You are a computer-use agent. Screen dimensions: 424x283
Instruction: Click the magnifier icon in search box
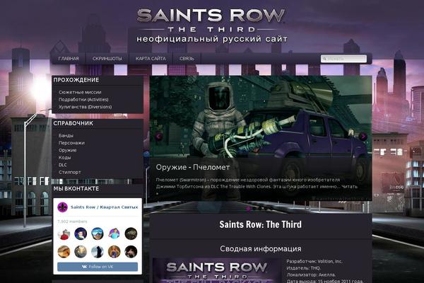[x=324, y=59]
